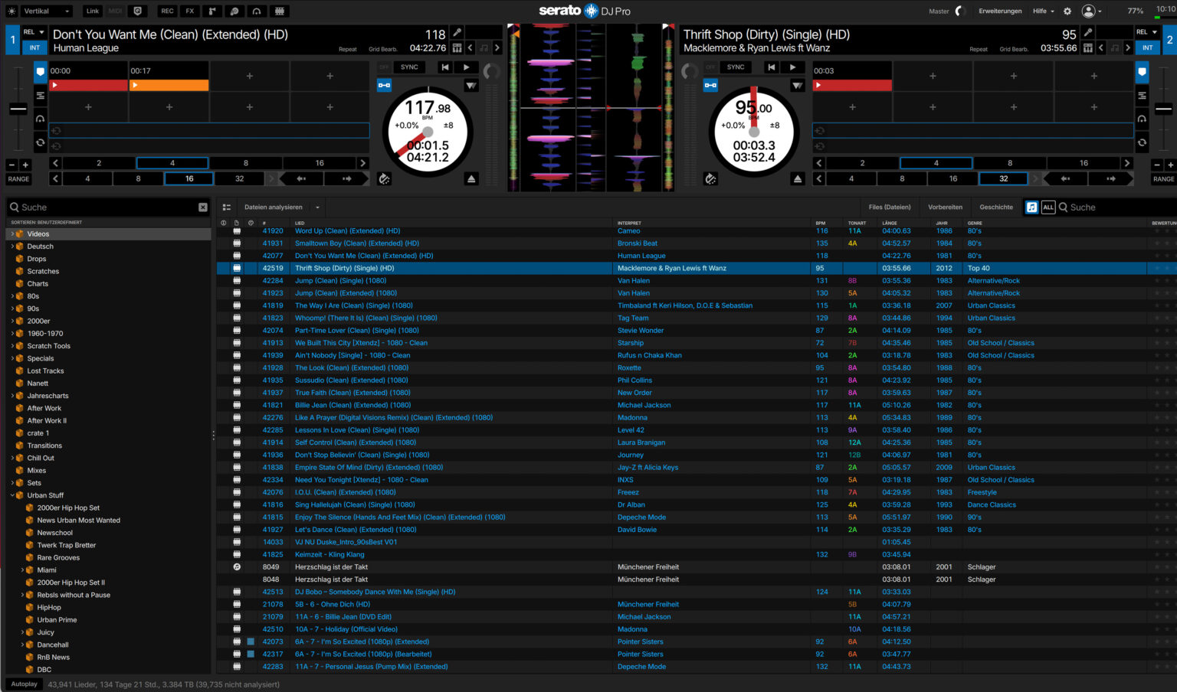
Task: Open the Vorbereiten tab
Action: tap(945, 207)
